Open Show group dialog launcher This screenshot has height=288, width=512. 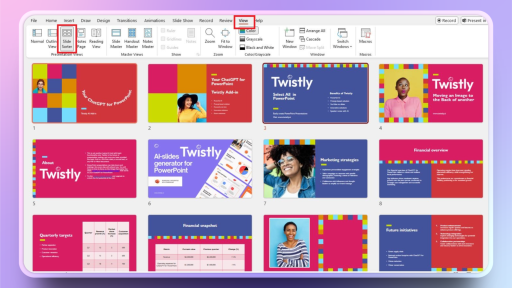tap(198, 54)
